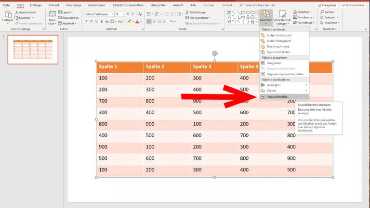Open Markieren dropdown
This screenshot has width=370, height=208.
pos(330,23)
